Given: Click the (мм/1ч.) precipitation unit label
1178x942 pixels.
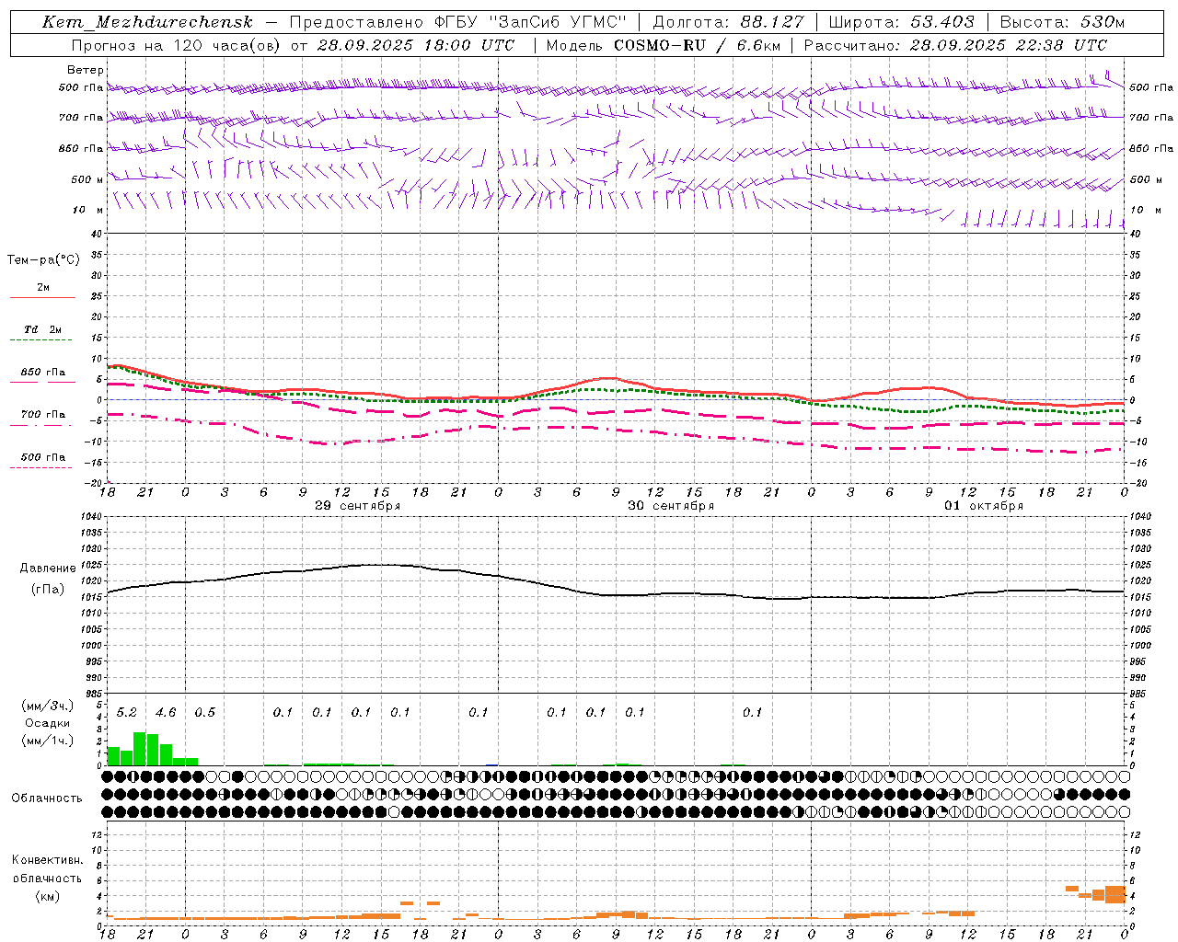Looking at the screenshot, I should point(48,741).
